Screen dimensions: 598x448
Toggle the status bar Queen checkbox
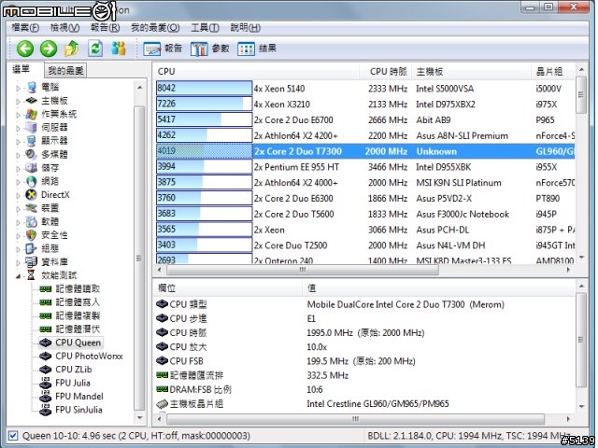tap(13, 436)
